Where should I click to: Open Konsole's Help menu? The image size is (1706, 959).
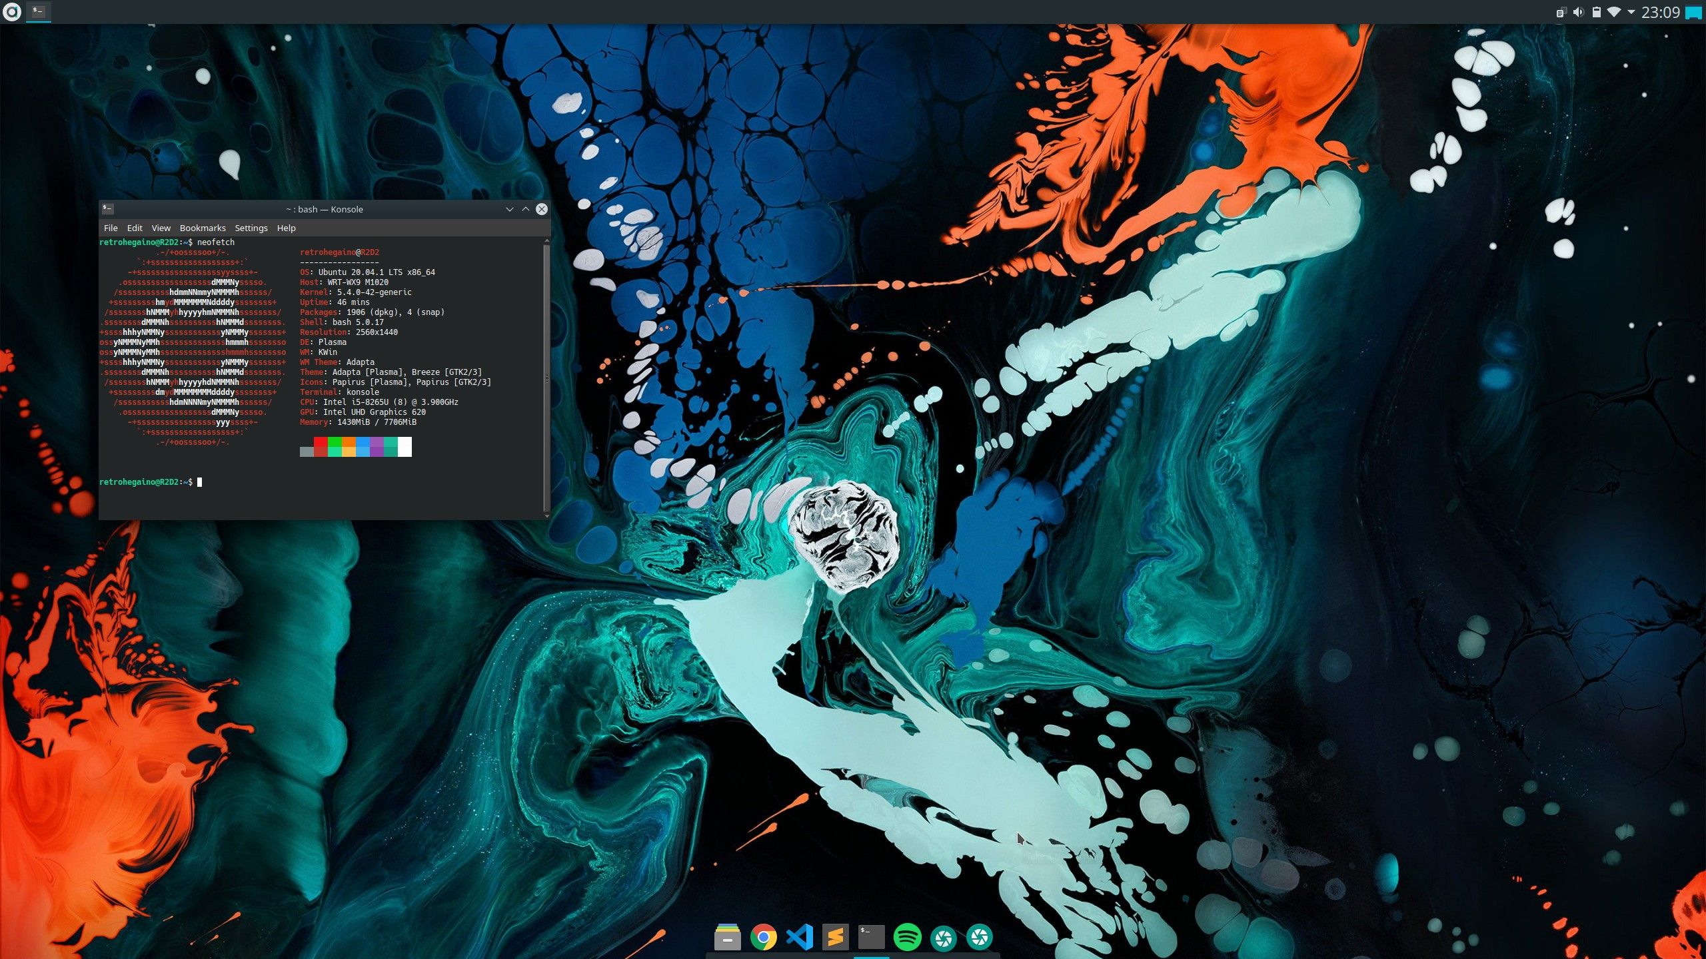pyautogui.click(x=286, y=228)
